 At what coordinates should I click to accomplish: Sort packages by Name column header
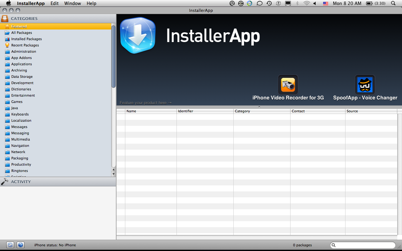point(151,111)
